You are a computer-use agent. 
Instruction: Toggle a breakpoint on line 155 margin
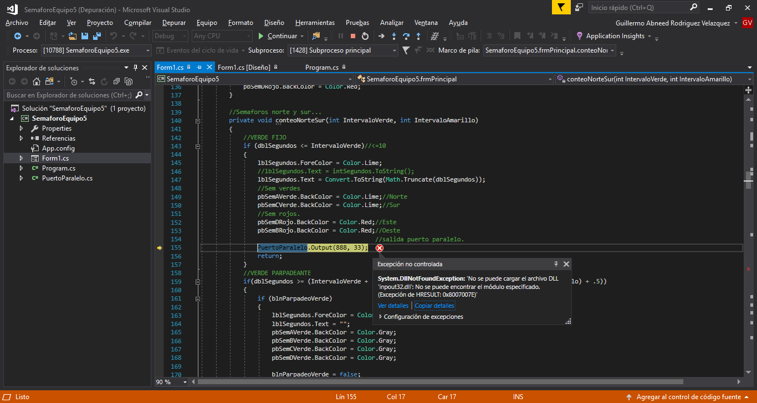point(161,247)
